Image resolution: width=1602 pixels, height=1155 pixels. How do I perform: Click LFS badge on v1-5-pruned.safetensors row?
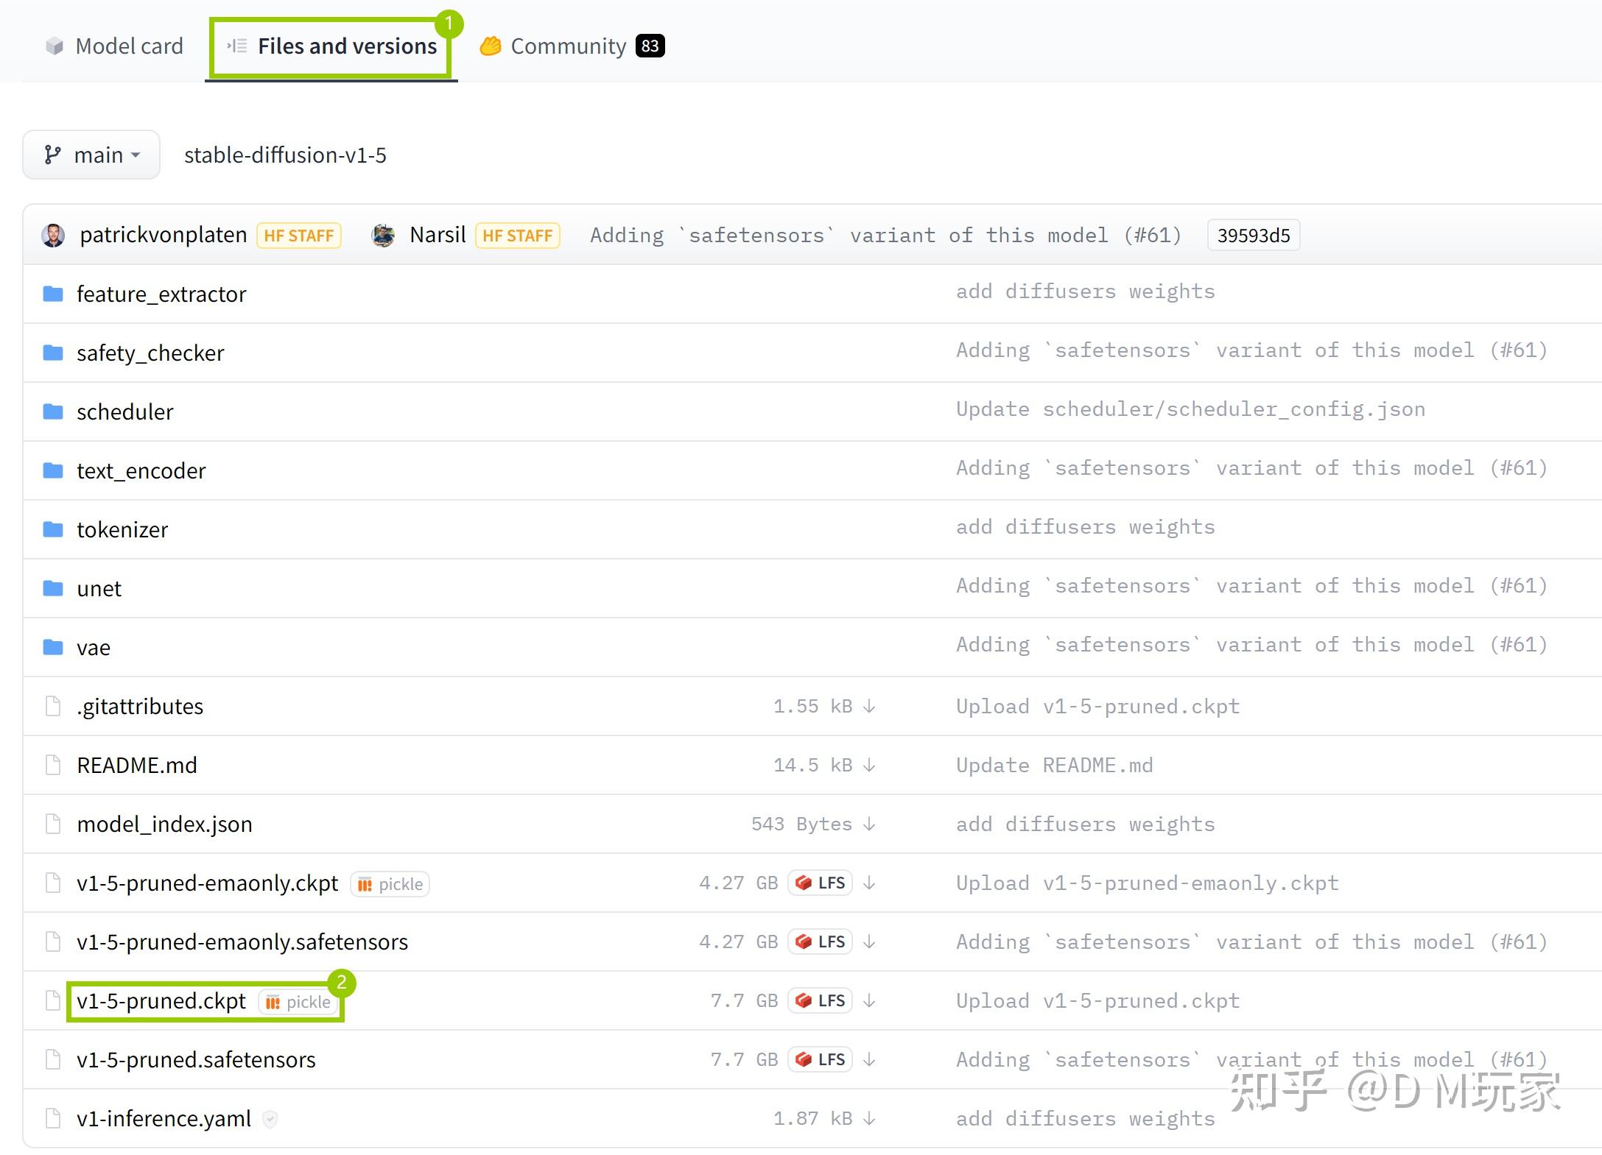tap(820, 1059)
